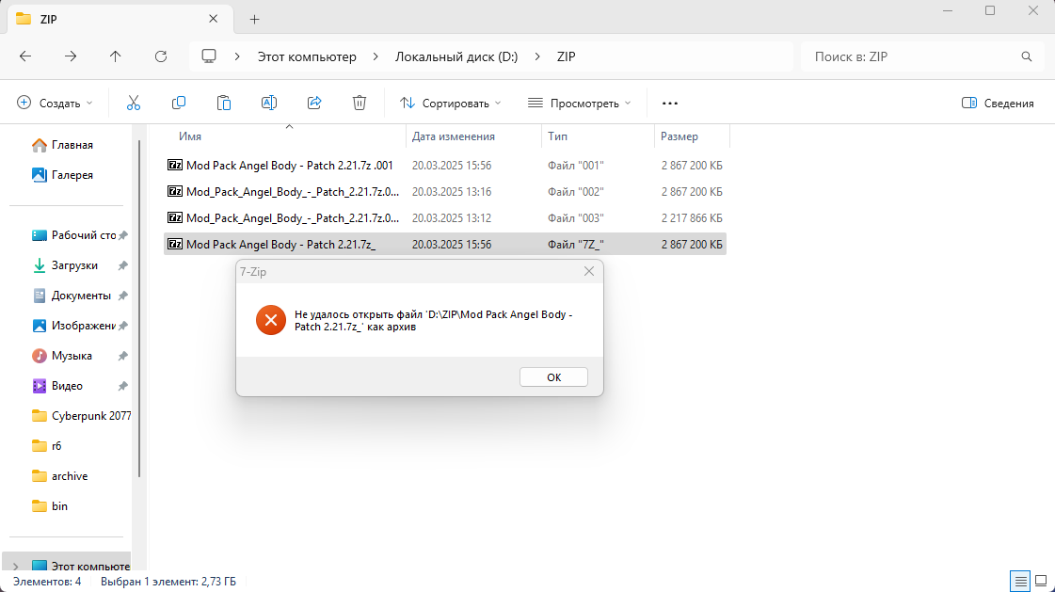Toggle the Сведения details pane
Screen dimensions: 1055x592
pyautogui.click(x=998, y=104)
